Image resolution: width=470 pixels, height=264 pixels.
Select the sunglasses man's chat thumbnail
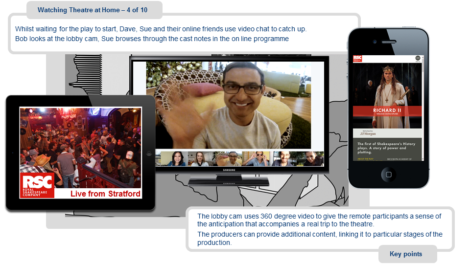coord(258,159)
